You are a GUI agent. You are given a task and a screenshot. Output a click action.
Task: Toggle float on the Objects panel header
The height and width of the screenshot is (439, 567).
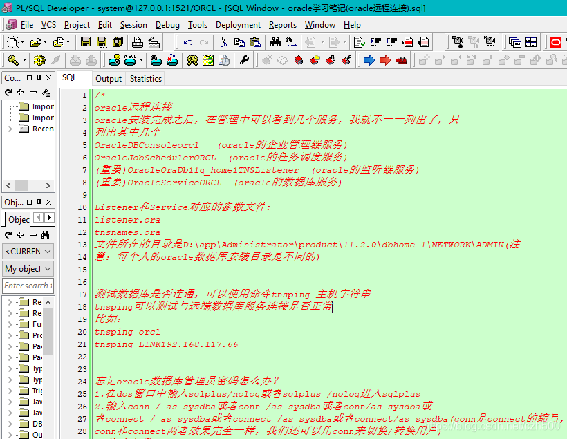pos(29,202)
